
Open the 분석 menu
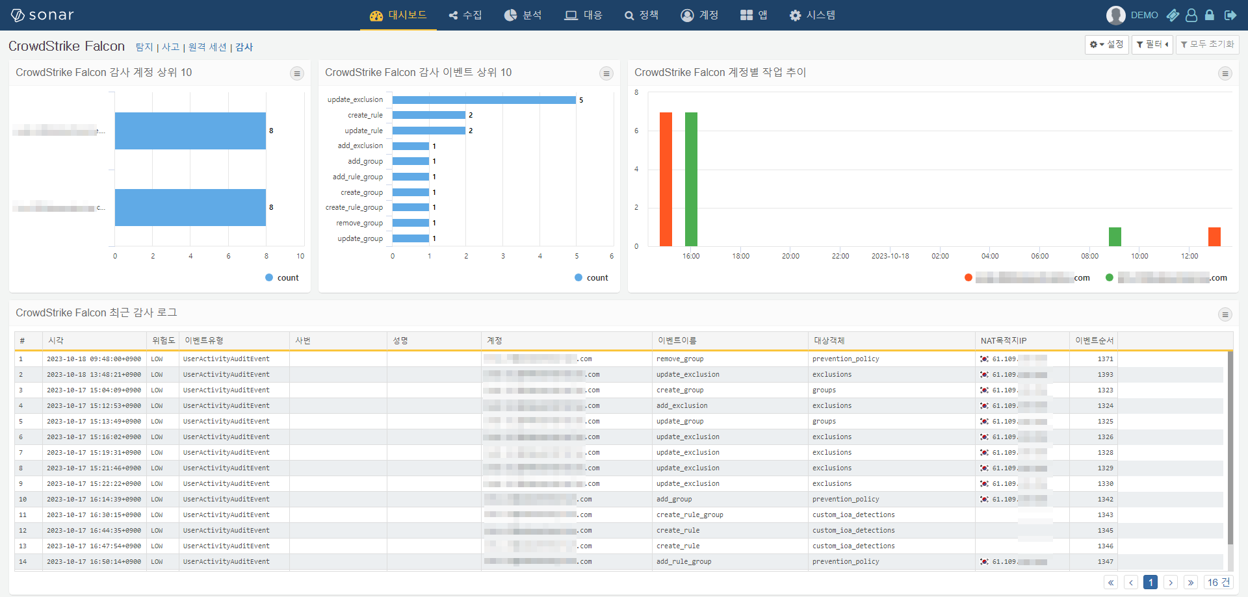tap(523, 15)
